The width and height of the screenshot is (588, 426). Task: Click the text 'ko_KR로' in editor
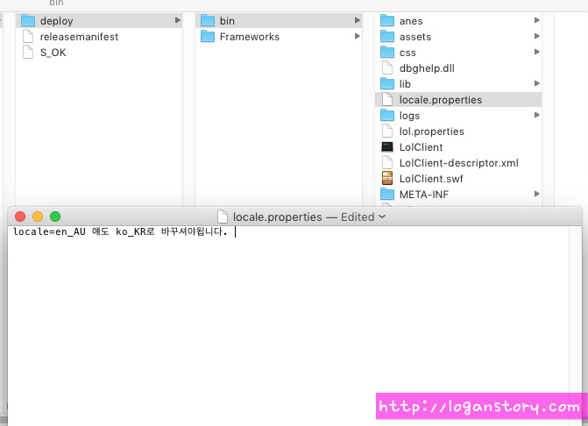[x=135, y=231]
